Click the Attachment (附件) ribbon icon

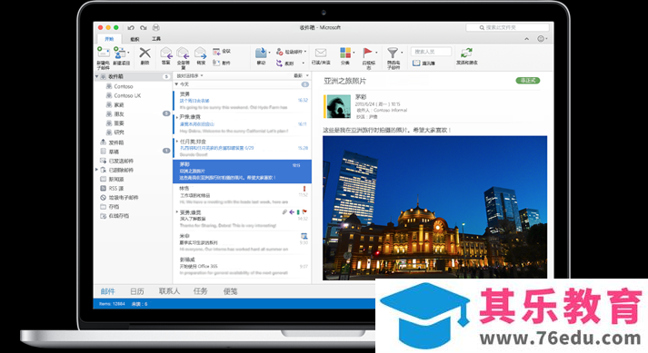[x=216, y=63]
